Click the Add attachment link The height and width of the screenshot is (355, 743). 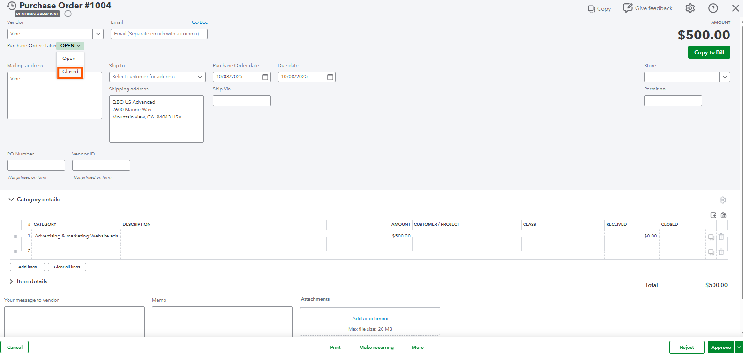tap(370, 318)
